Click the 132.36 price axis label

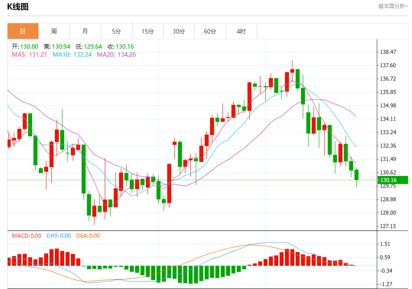tap(388, 146)
